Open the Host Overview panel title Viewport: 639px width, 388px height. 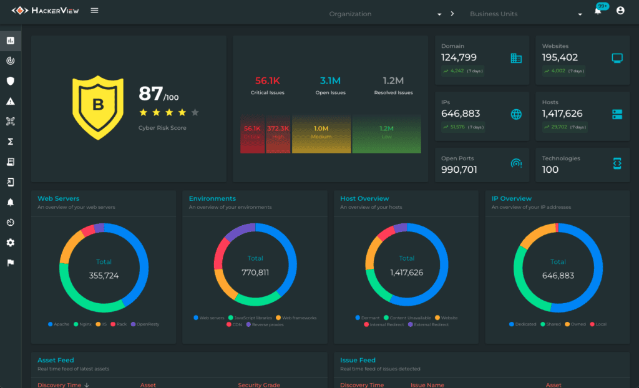364,198
